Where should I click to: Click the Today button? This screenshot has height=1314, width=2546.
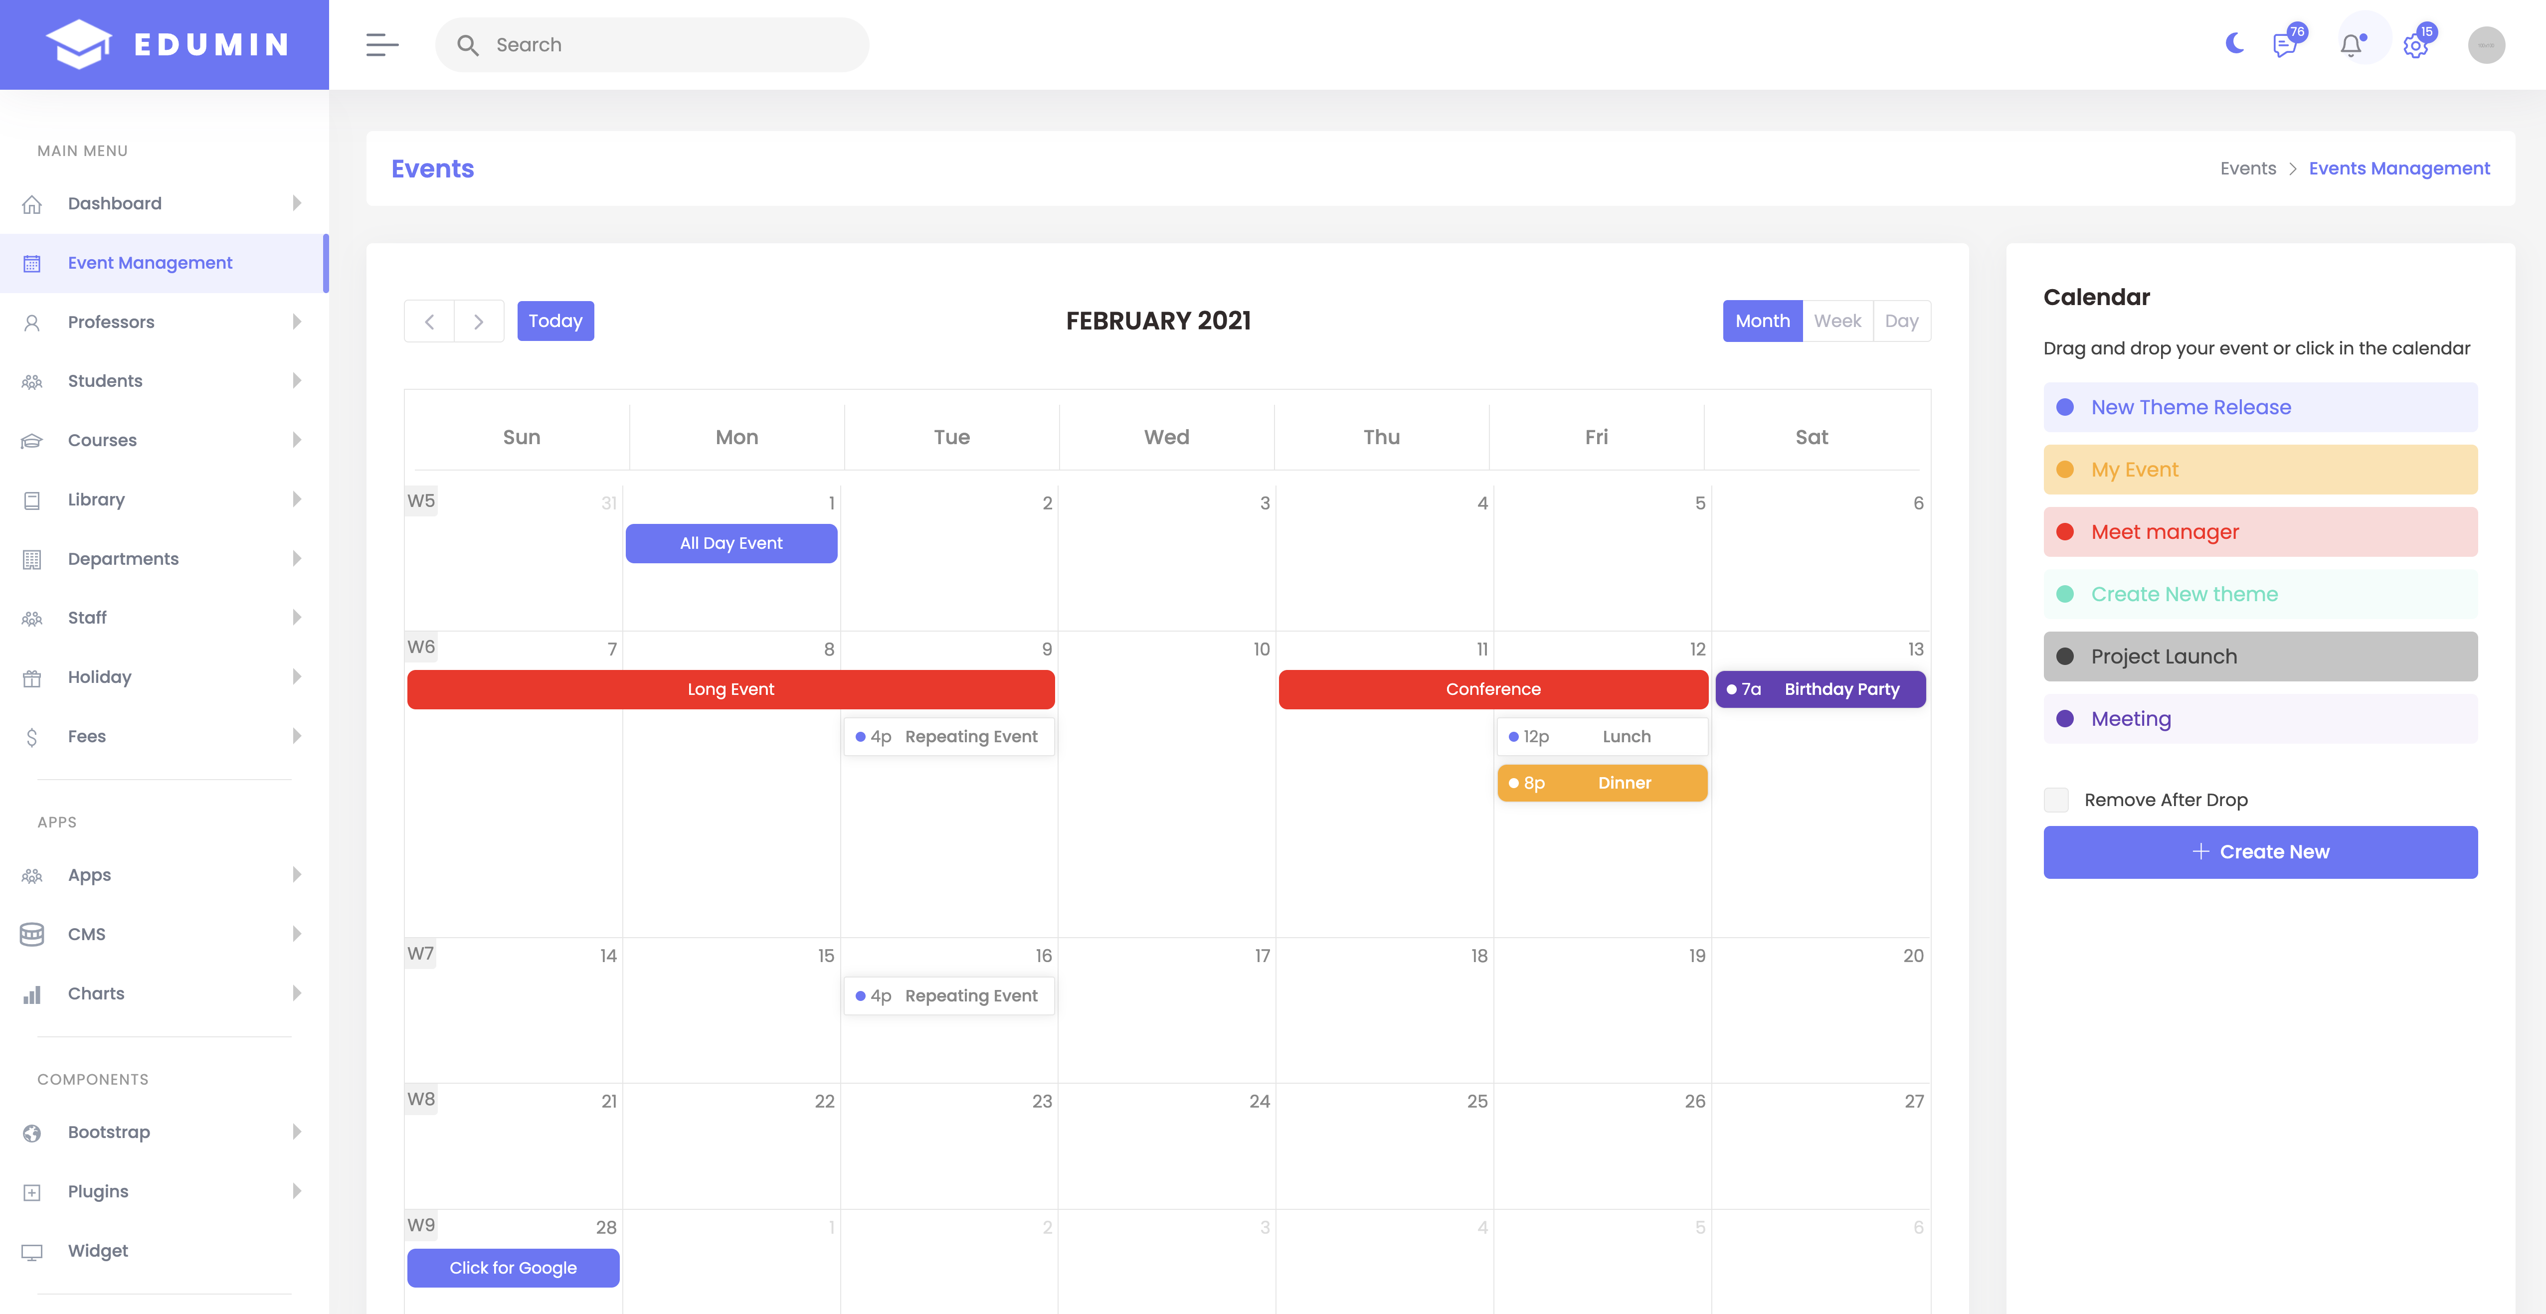pyautogui.click(x=555, y=321)
